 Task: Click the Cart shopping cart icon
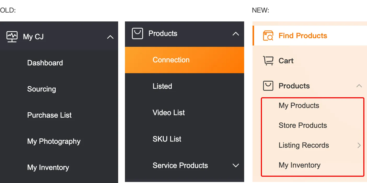(268, 61)
